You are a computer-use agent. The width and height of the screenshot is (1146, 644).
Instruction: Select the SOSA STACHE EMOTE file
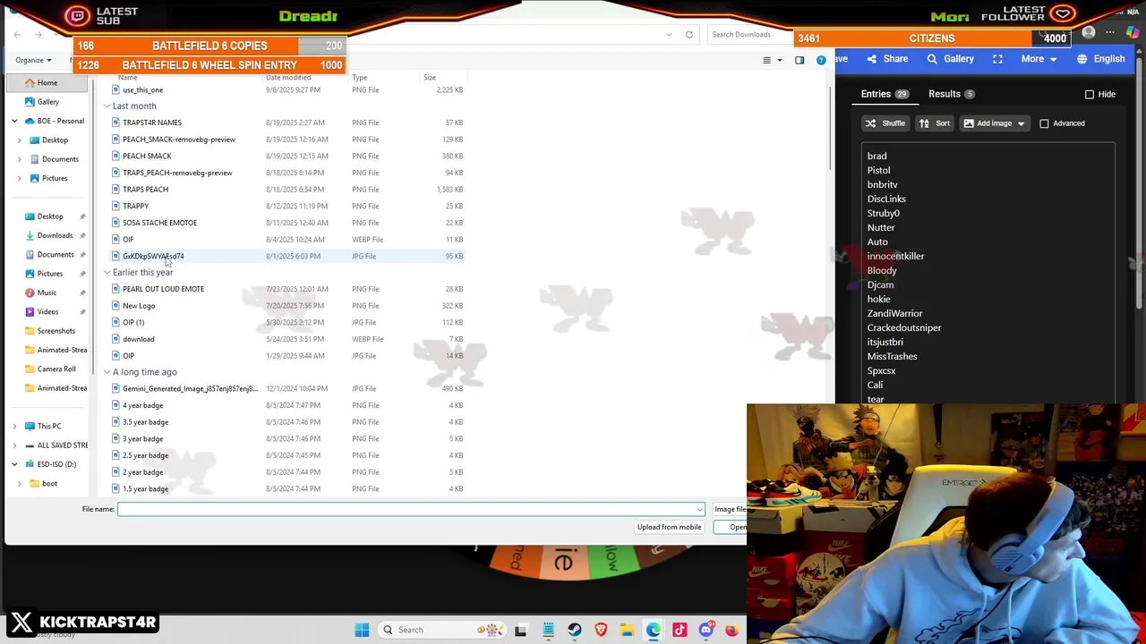coord(159,223)
